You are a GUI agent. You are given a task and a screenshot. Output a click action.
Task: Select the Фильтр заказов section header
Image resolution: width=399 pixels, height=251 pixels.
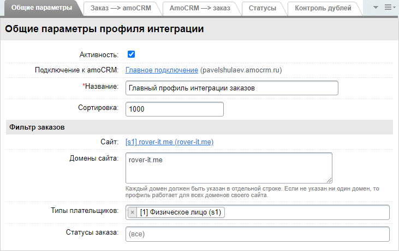click(x=200, y=127)
